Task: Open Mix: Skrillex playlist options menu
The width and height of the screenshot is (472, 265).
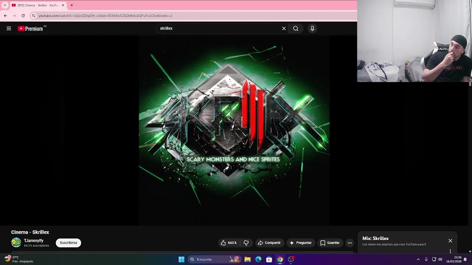Action: pyautogui.click(x=450, y=251)
